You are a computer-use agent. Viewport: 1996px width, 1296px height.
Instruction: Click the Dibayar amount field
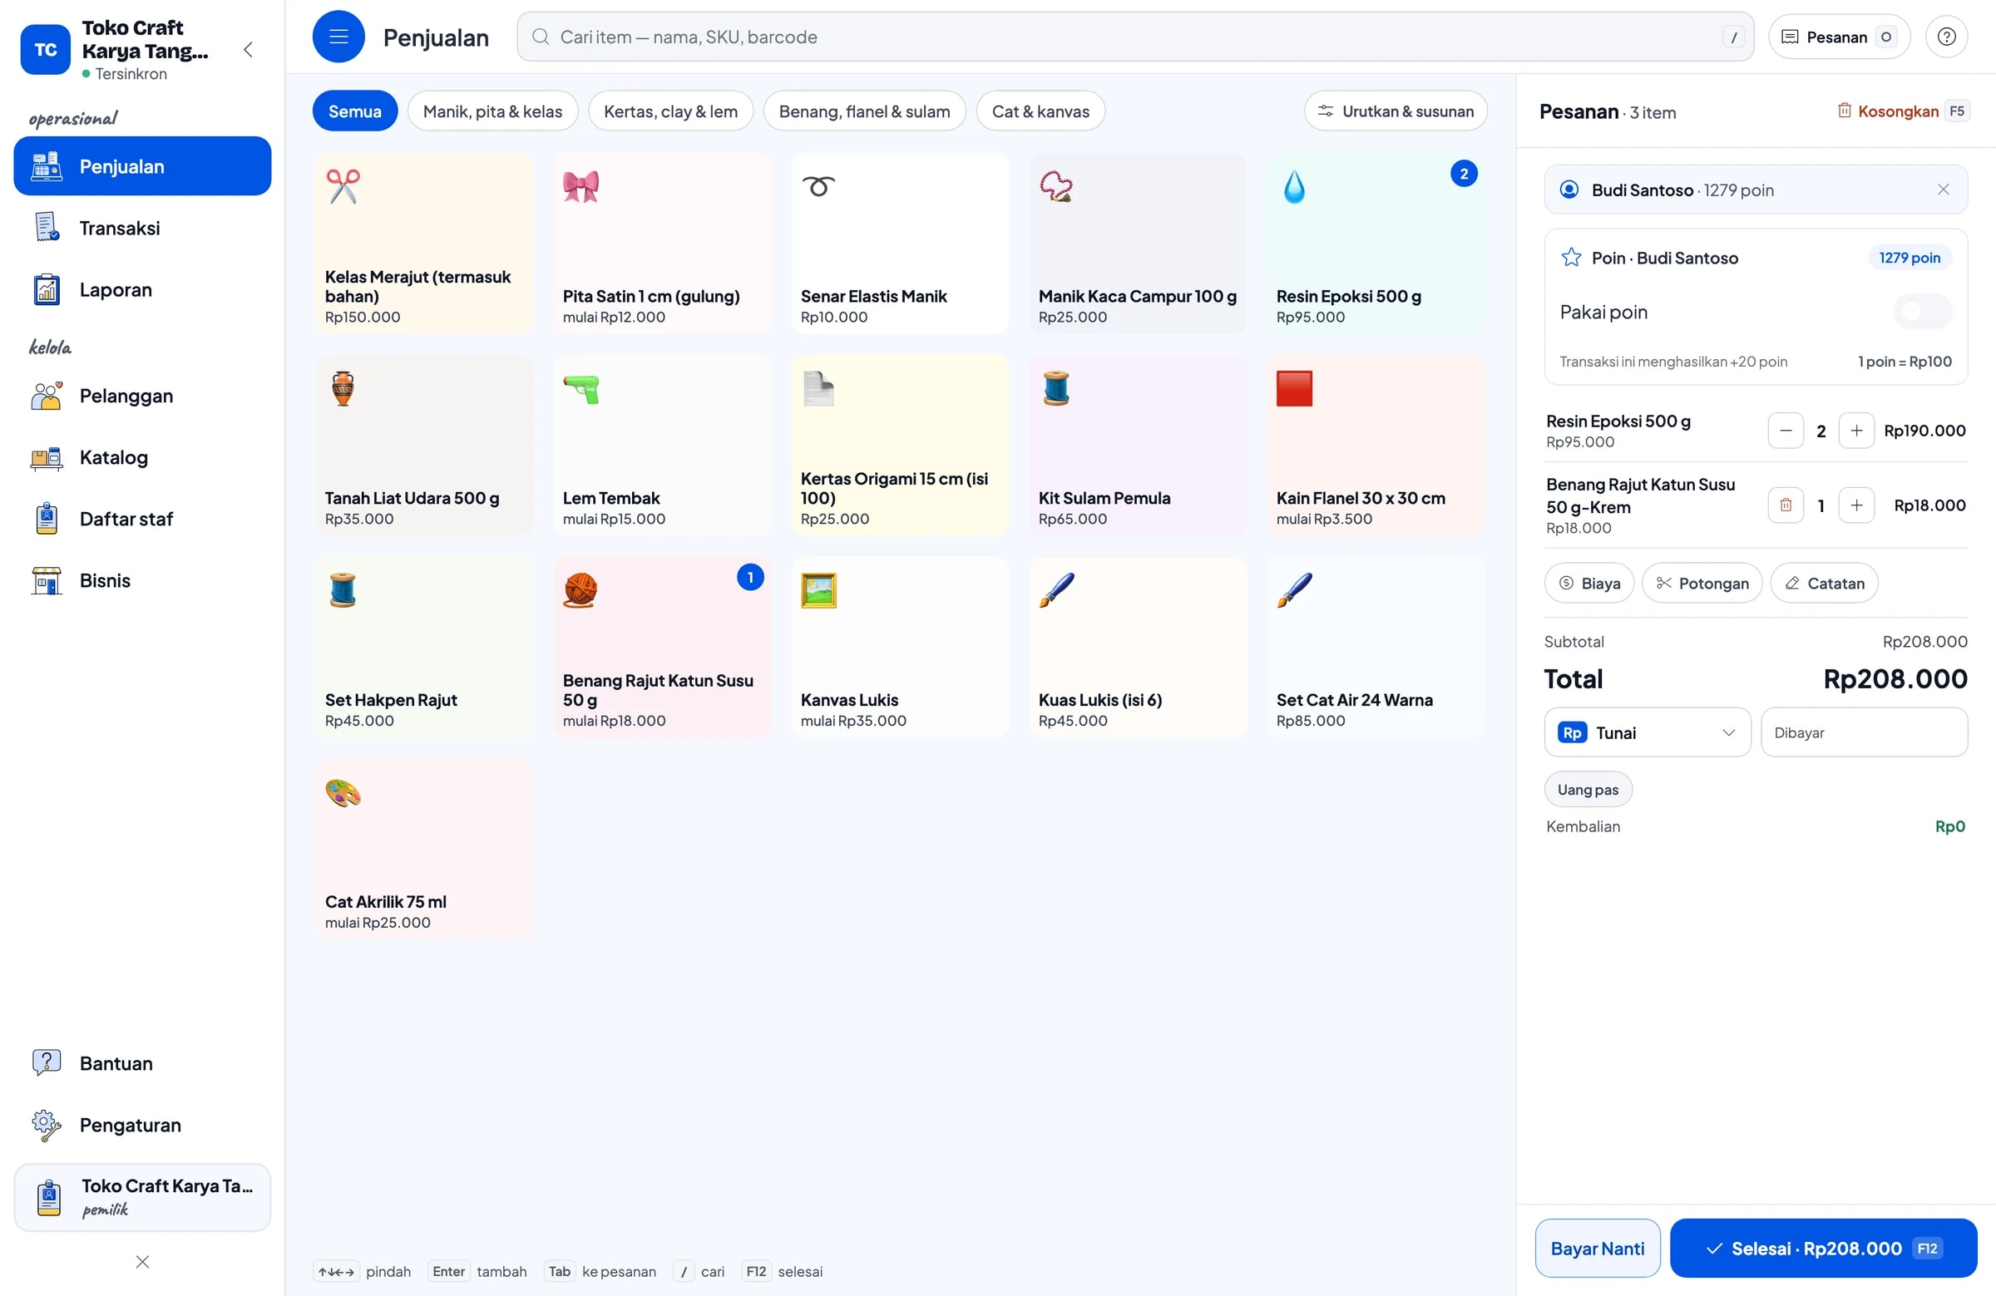[1865, 732]
